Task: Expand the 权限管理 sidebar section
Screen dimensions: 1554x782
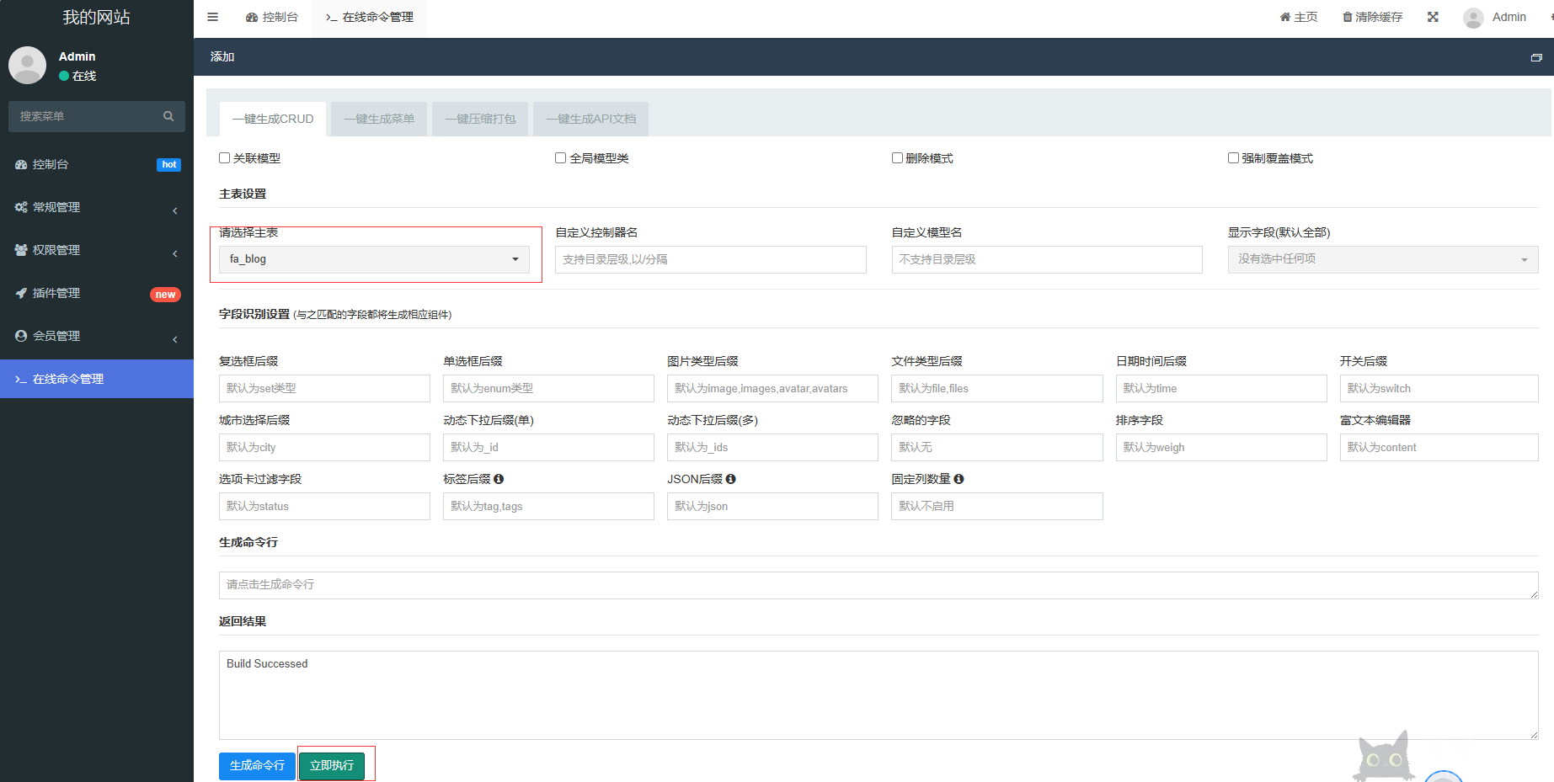Action: tap(55, 250)
